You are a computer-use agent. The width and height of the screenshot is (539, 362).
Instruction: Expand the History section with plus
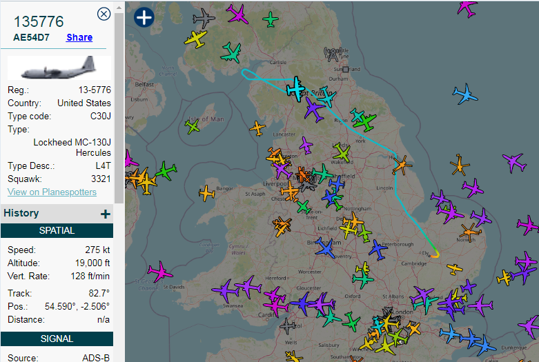[106, 214]
